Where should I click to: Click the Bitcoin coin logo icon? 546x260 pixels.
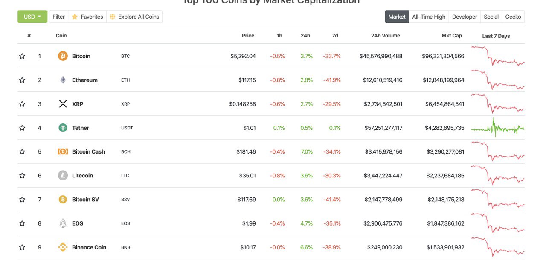[63, 56]
